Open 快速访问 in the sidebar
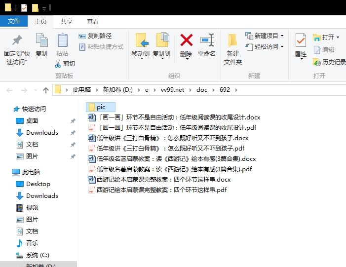 [x=29, y=109]
